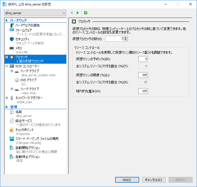The width and height of the screenshot is (197, 187).
Task: Click the '10GbE_main' network adapter text
Action: point(24,102)
